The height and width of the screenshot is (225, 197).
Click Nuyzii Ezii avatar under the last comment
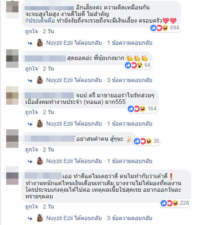coord(40,218)
